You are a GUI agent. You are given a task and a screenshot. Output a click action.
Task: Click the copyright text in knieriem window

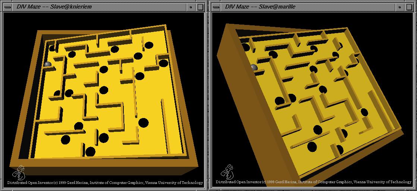(105, 183)
